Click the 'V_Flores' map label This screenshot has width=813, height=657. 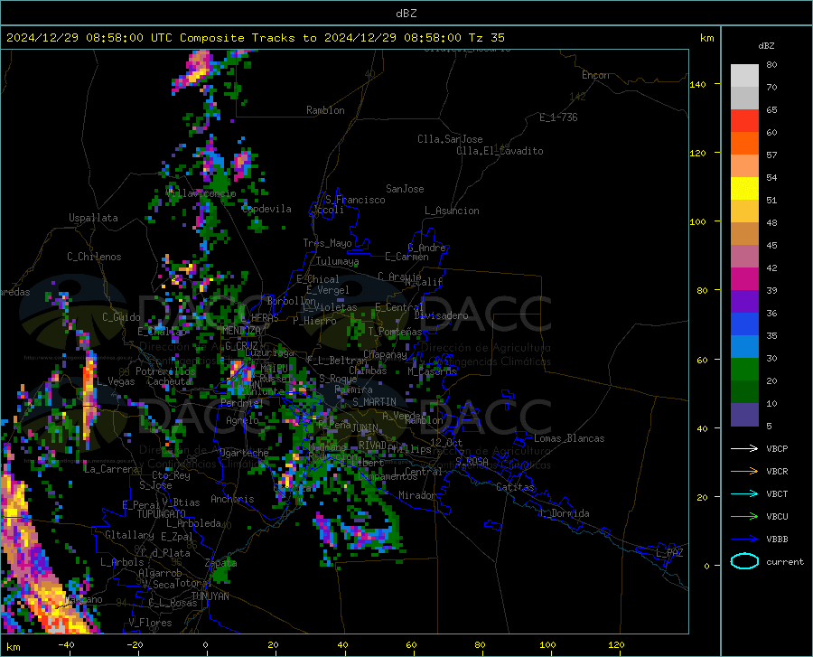[150, 623]
